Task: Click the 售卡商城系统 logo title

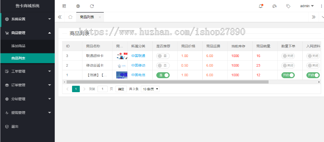Action: click(27, 6)
